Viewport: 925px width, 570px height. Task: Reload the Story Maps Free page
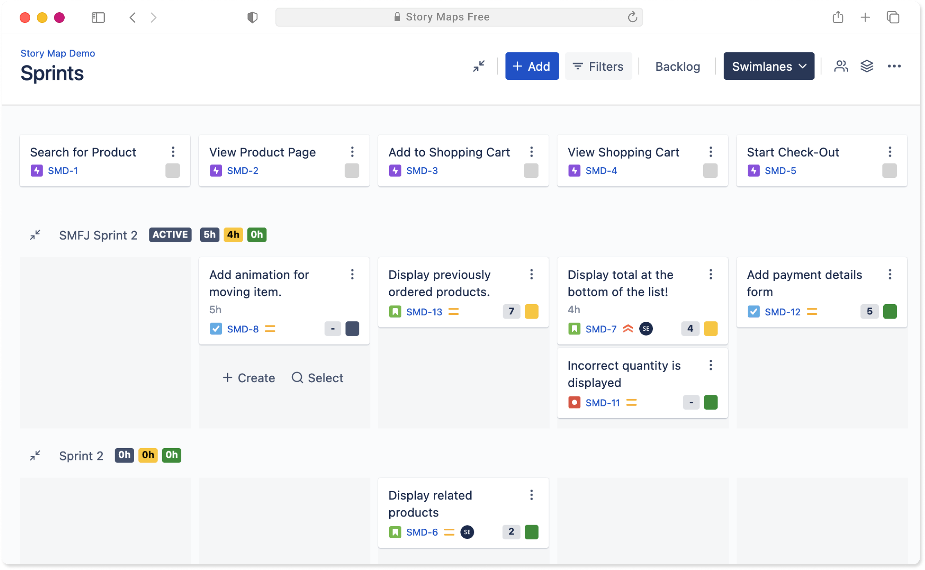(632, 17)
